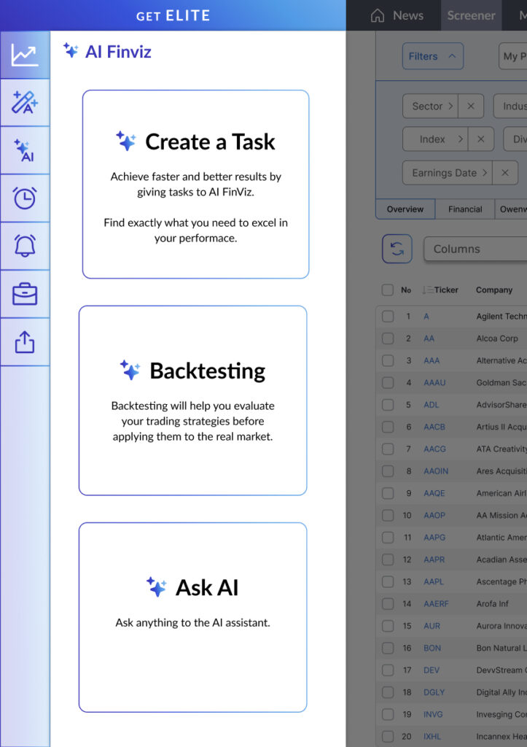Remove the Earnings Date filter with its X
This screenshot has height=747, width=527.
505,172
